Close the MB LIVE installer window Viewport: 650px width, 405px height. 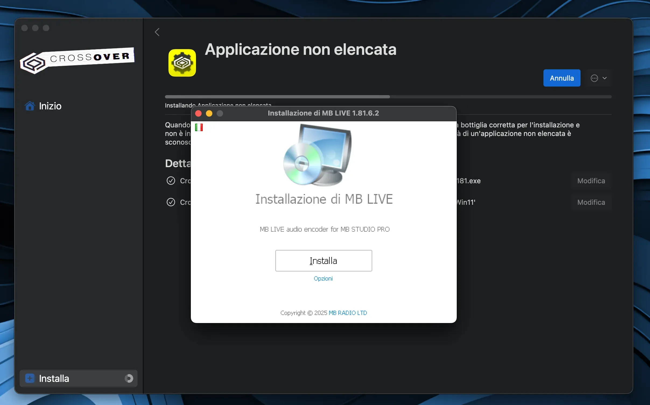click(198, 113)
